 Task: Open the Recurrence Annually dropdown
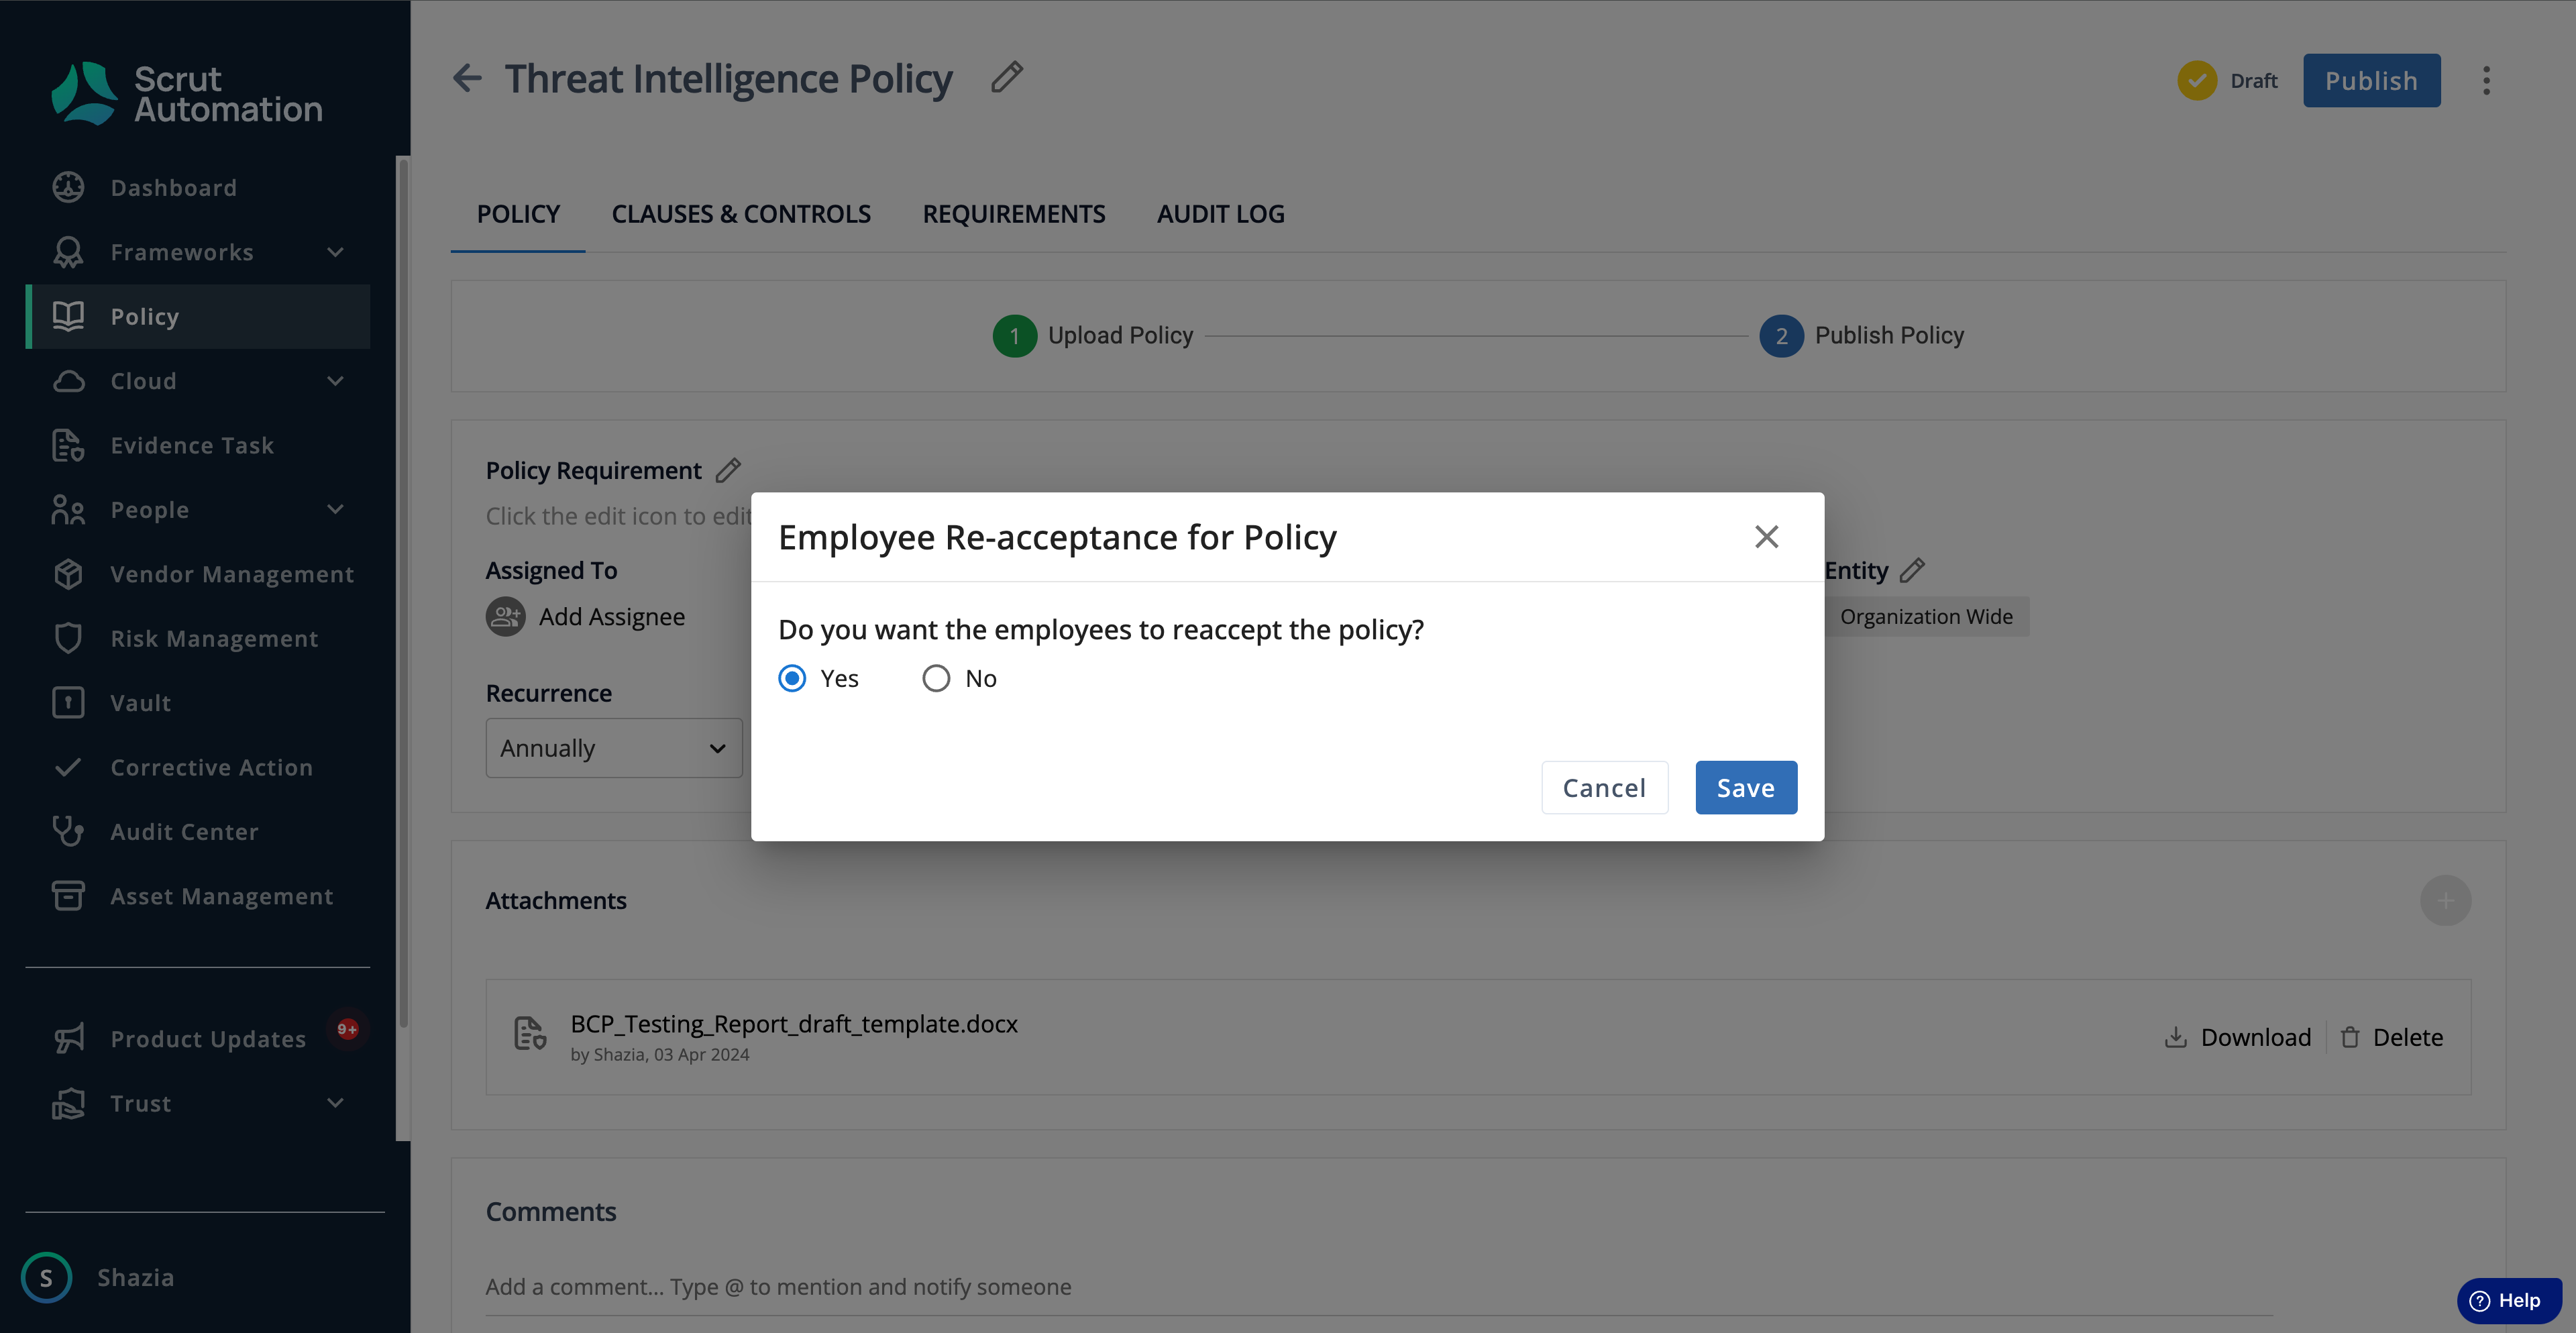[614, 748]
